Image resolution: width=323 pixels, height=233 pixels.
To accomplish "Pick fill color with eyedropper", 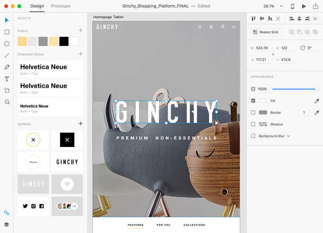I will pyautogui.click(x=317, y=101).
